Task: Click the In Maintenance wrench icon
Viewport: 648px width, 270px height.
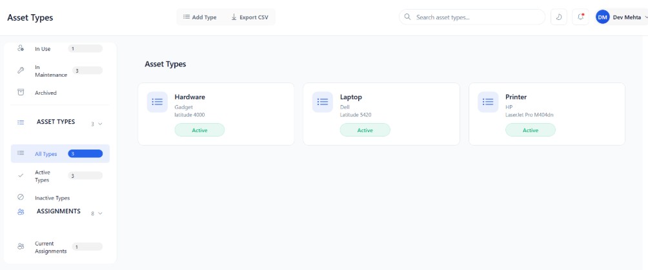Action: [x=21, y=71]
